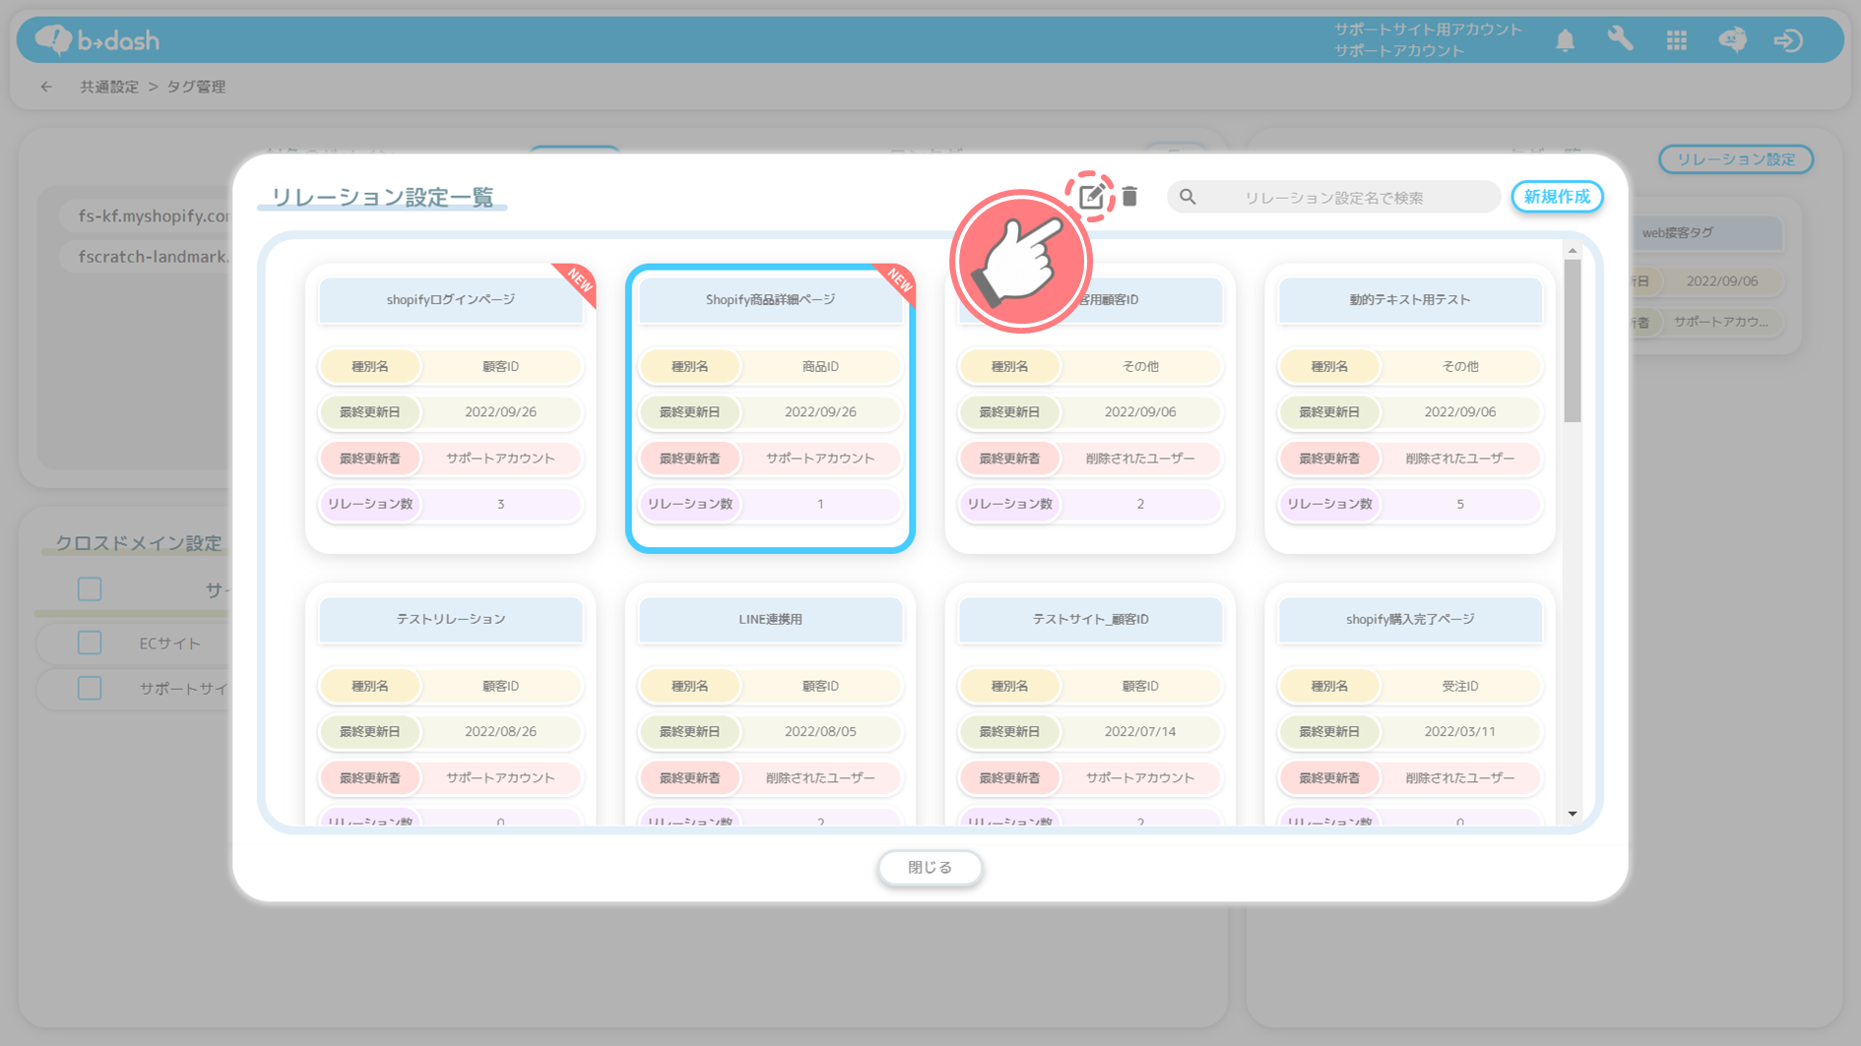Click the クロスドメイン設定 section heading
1861x1046 pixels.
pos(139,543)
